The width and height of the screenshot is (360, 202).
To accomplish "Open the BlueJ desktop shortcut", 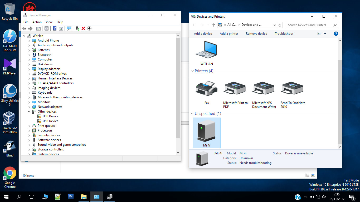I will [x=10, y=149].
